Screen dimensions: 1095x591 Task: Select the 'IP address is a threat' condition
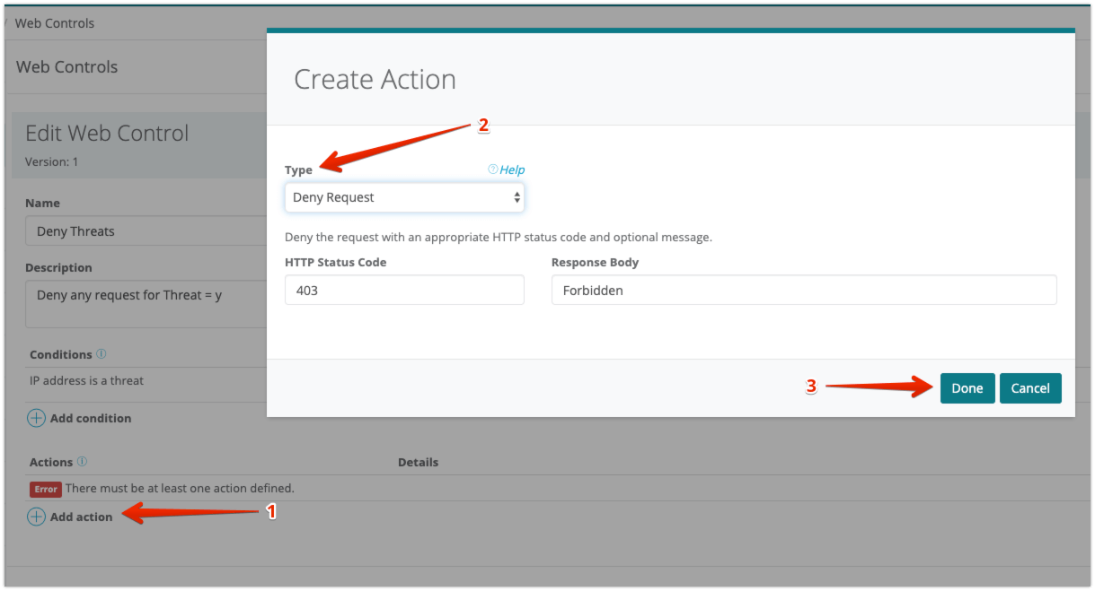coord(87,380)
